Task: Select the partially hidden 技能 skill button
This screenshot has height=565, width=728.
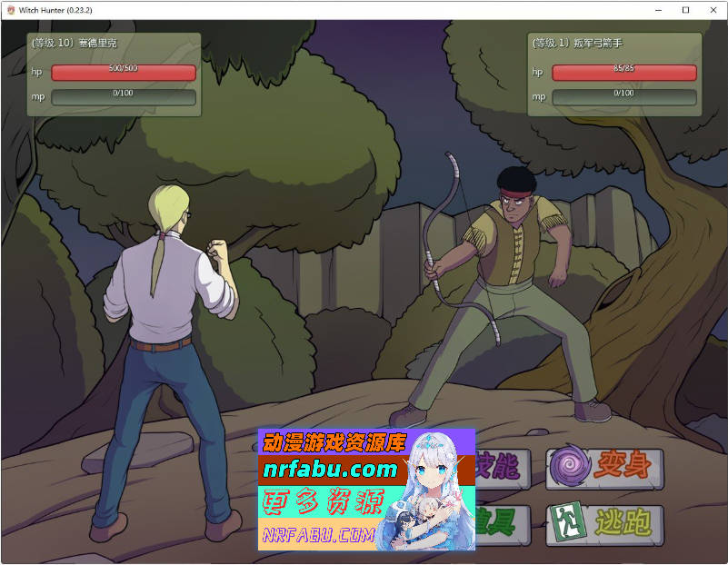Action: click(x=498, y=467)
